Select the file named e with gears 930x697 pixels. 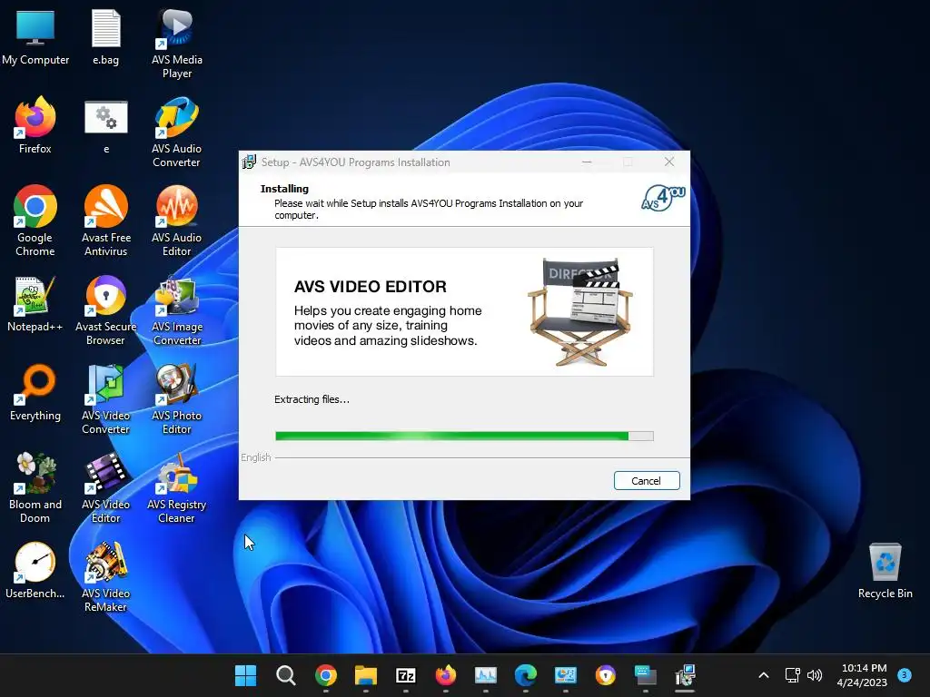click(105, 125)
